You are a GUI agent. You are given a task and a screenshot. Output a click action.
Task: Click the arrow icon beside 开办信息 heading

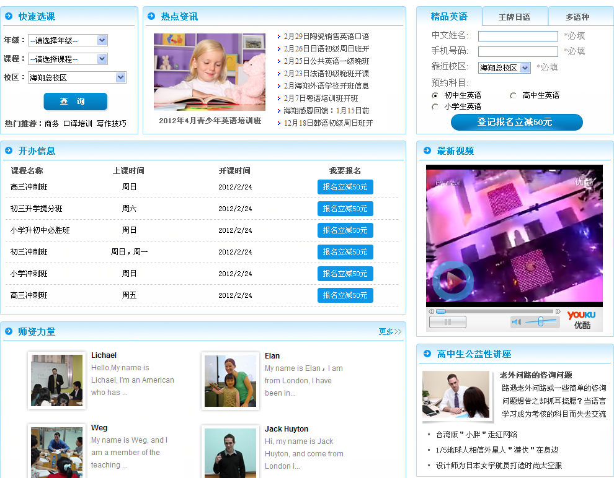click(x=9, y=150)
